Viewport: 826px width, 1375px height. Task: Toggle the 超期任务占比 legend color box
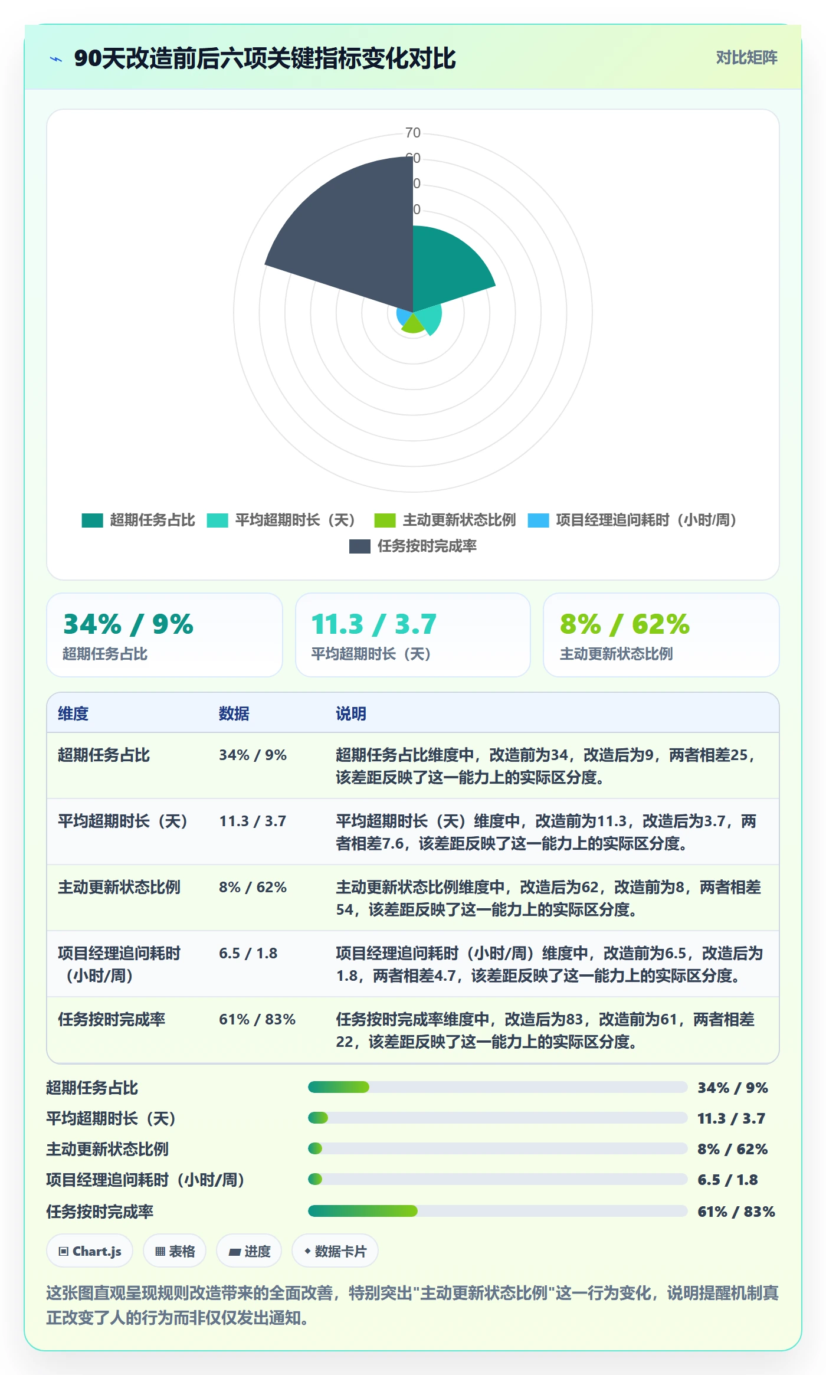(92, 520)
